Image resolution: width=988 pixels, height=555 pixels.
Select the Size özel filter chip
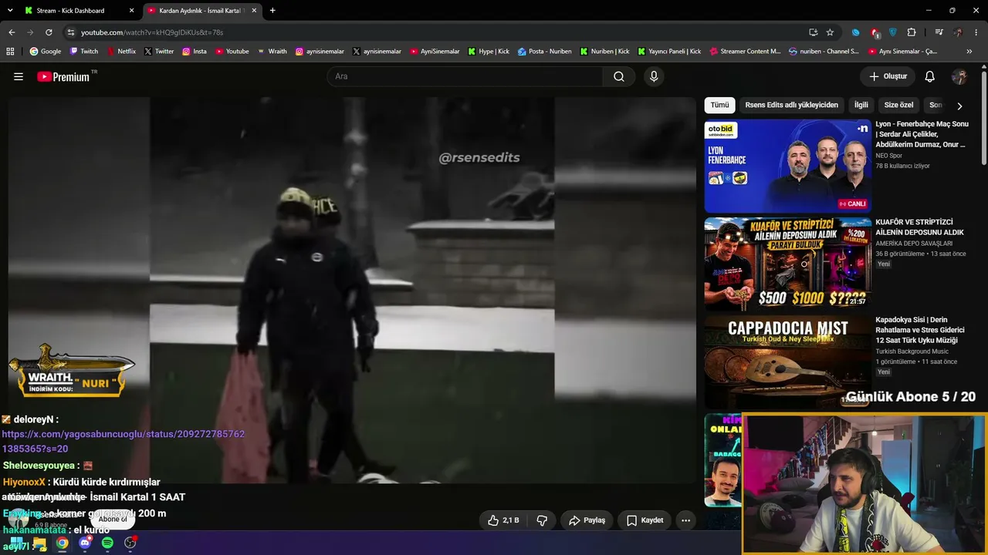[x=898, y=105]
